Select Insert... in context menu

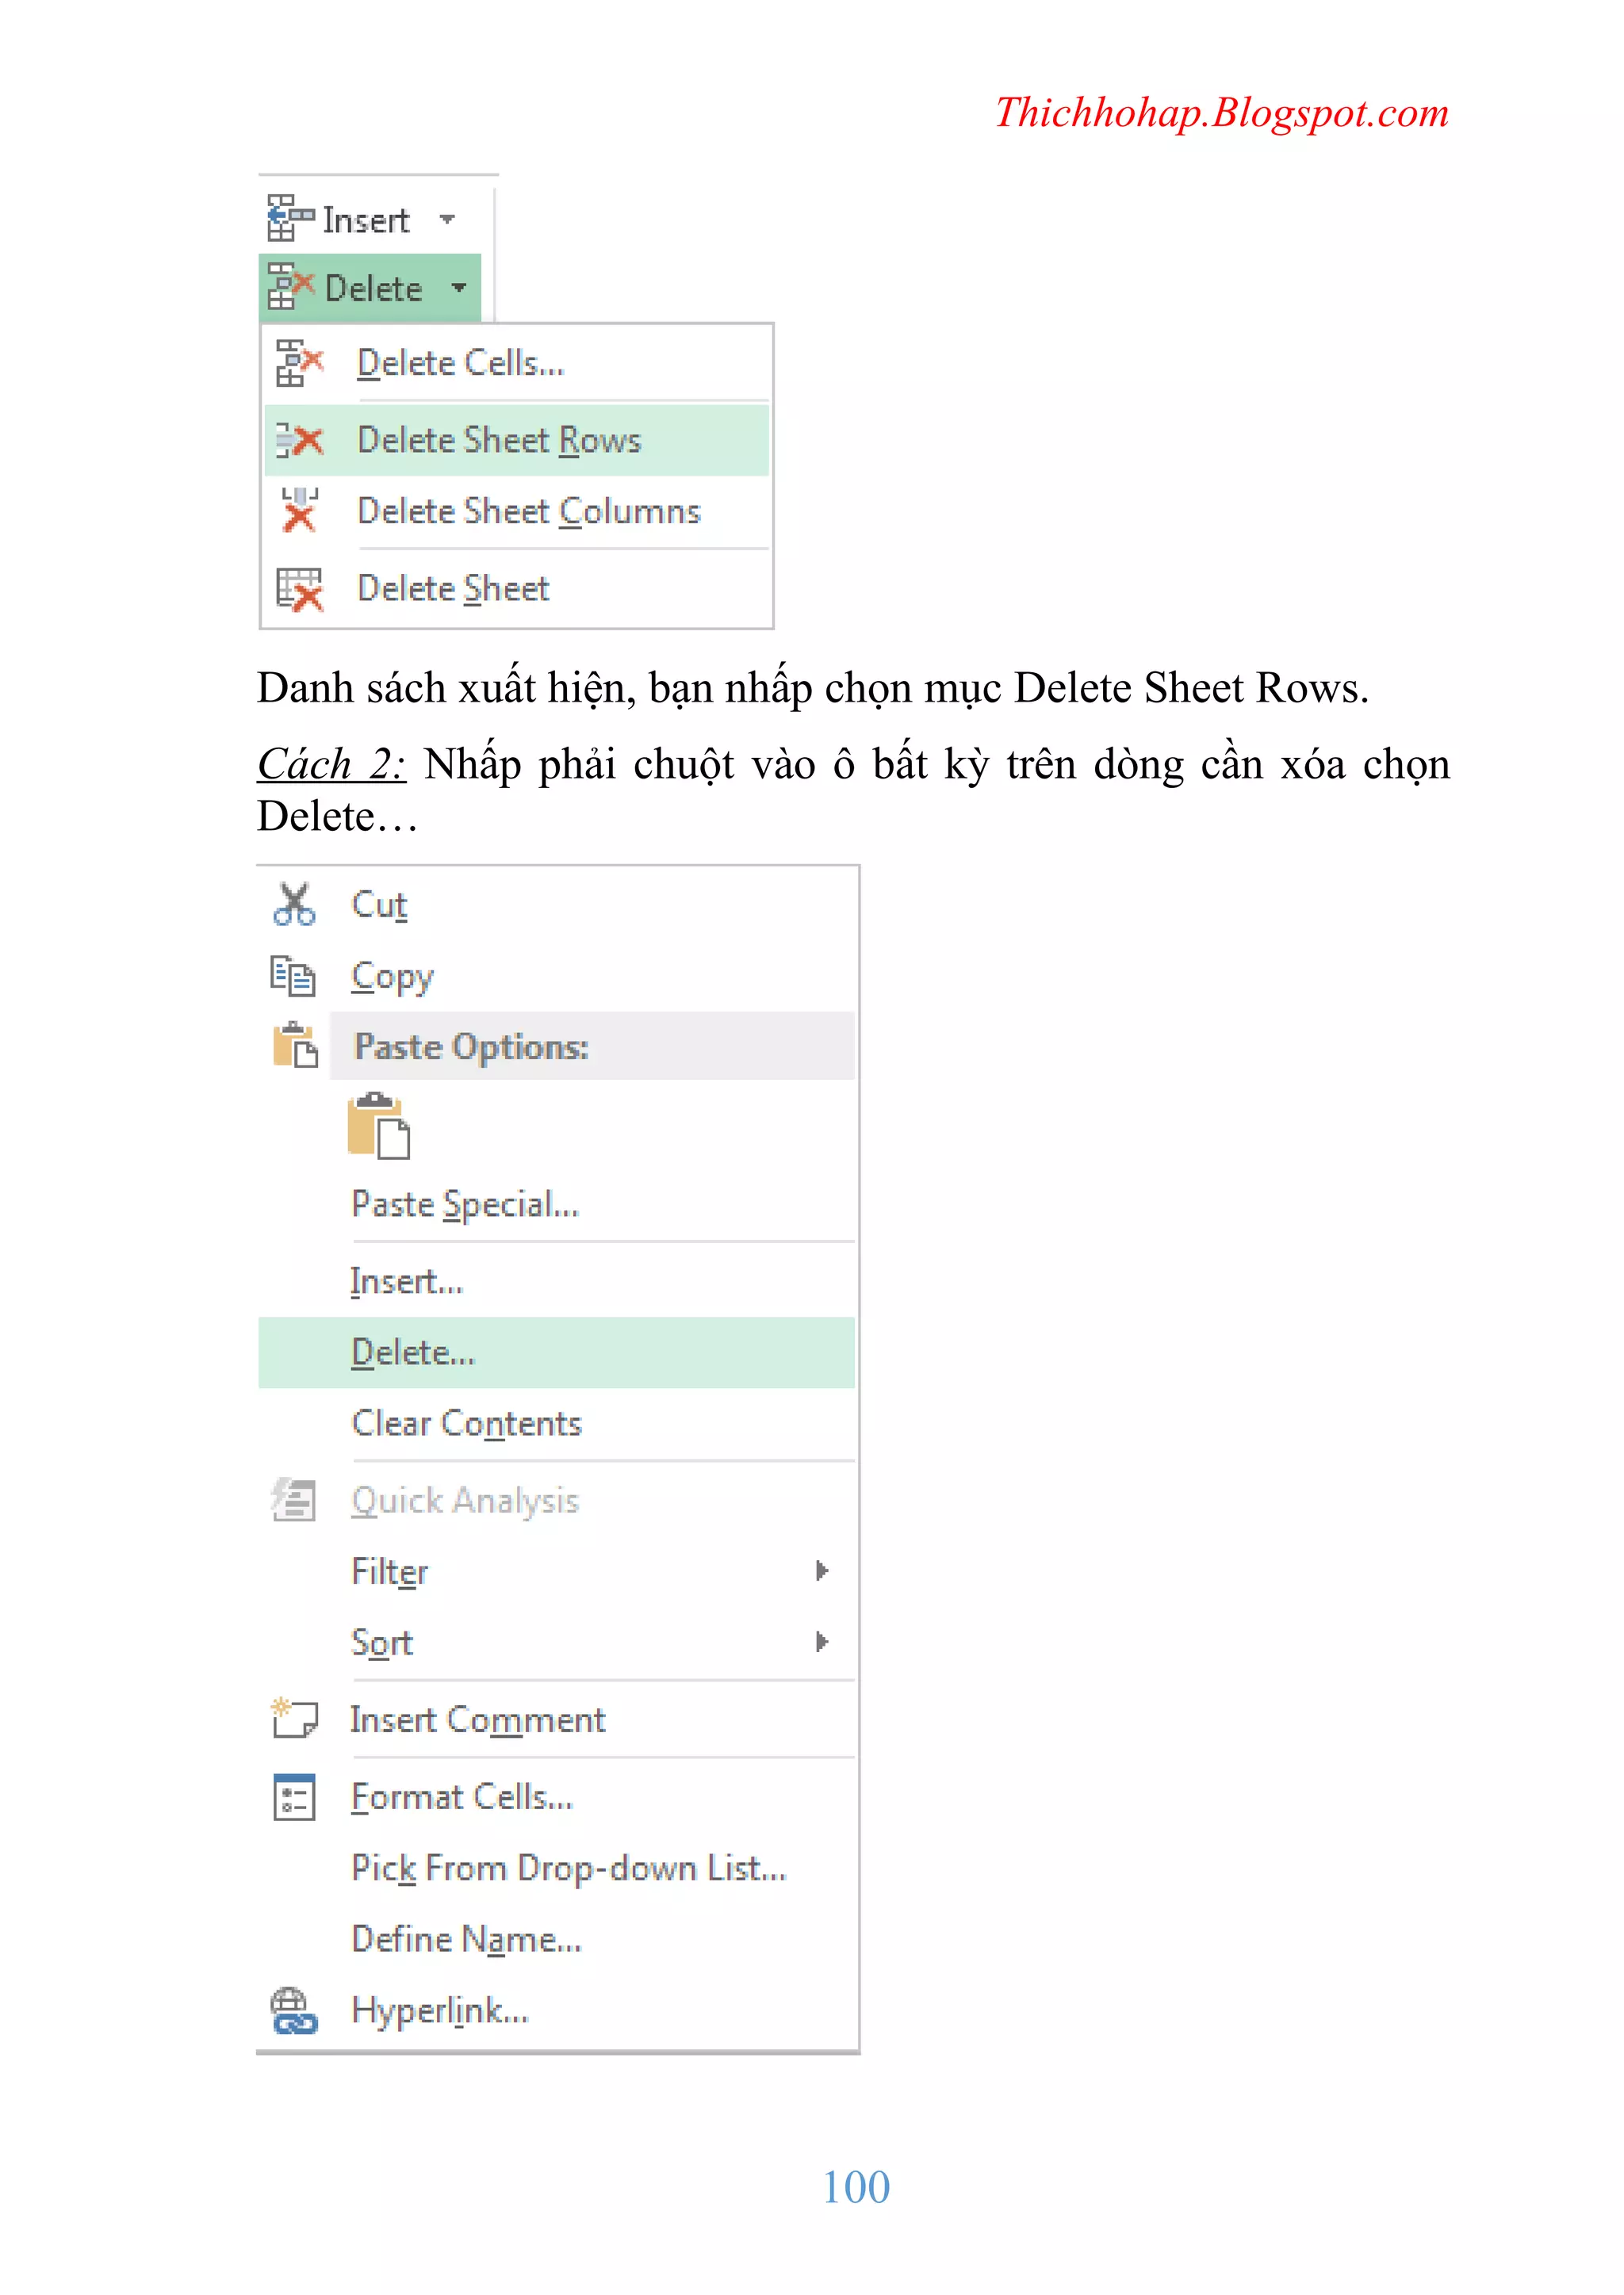tap(557, 1280)
